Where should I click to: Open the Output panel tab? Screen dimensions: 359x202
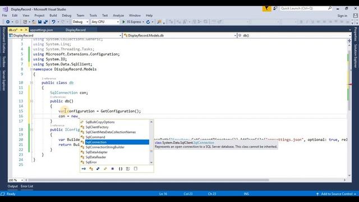12,186
